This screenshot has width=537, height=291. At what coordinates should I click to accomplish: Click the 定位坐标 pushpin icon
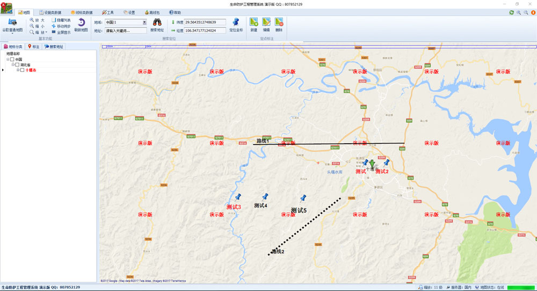[x=236, y=23]
